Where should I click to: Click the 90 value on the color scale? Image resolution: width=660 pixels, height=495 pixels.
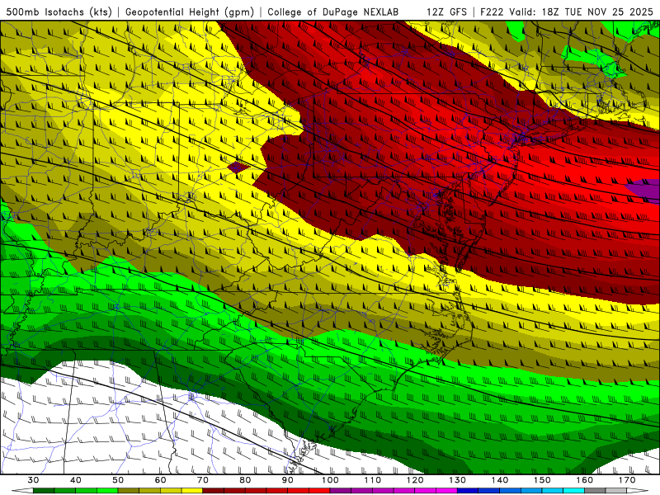pyautogui.click(x=287, y=480)
